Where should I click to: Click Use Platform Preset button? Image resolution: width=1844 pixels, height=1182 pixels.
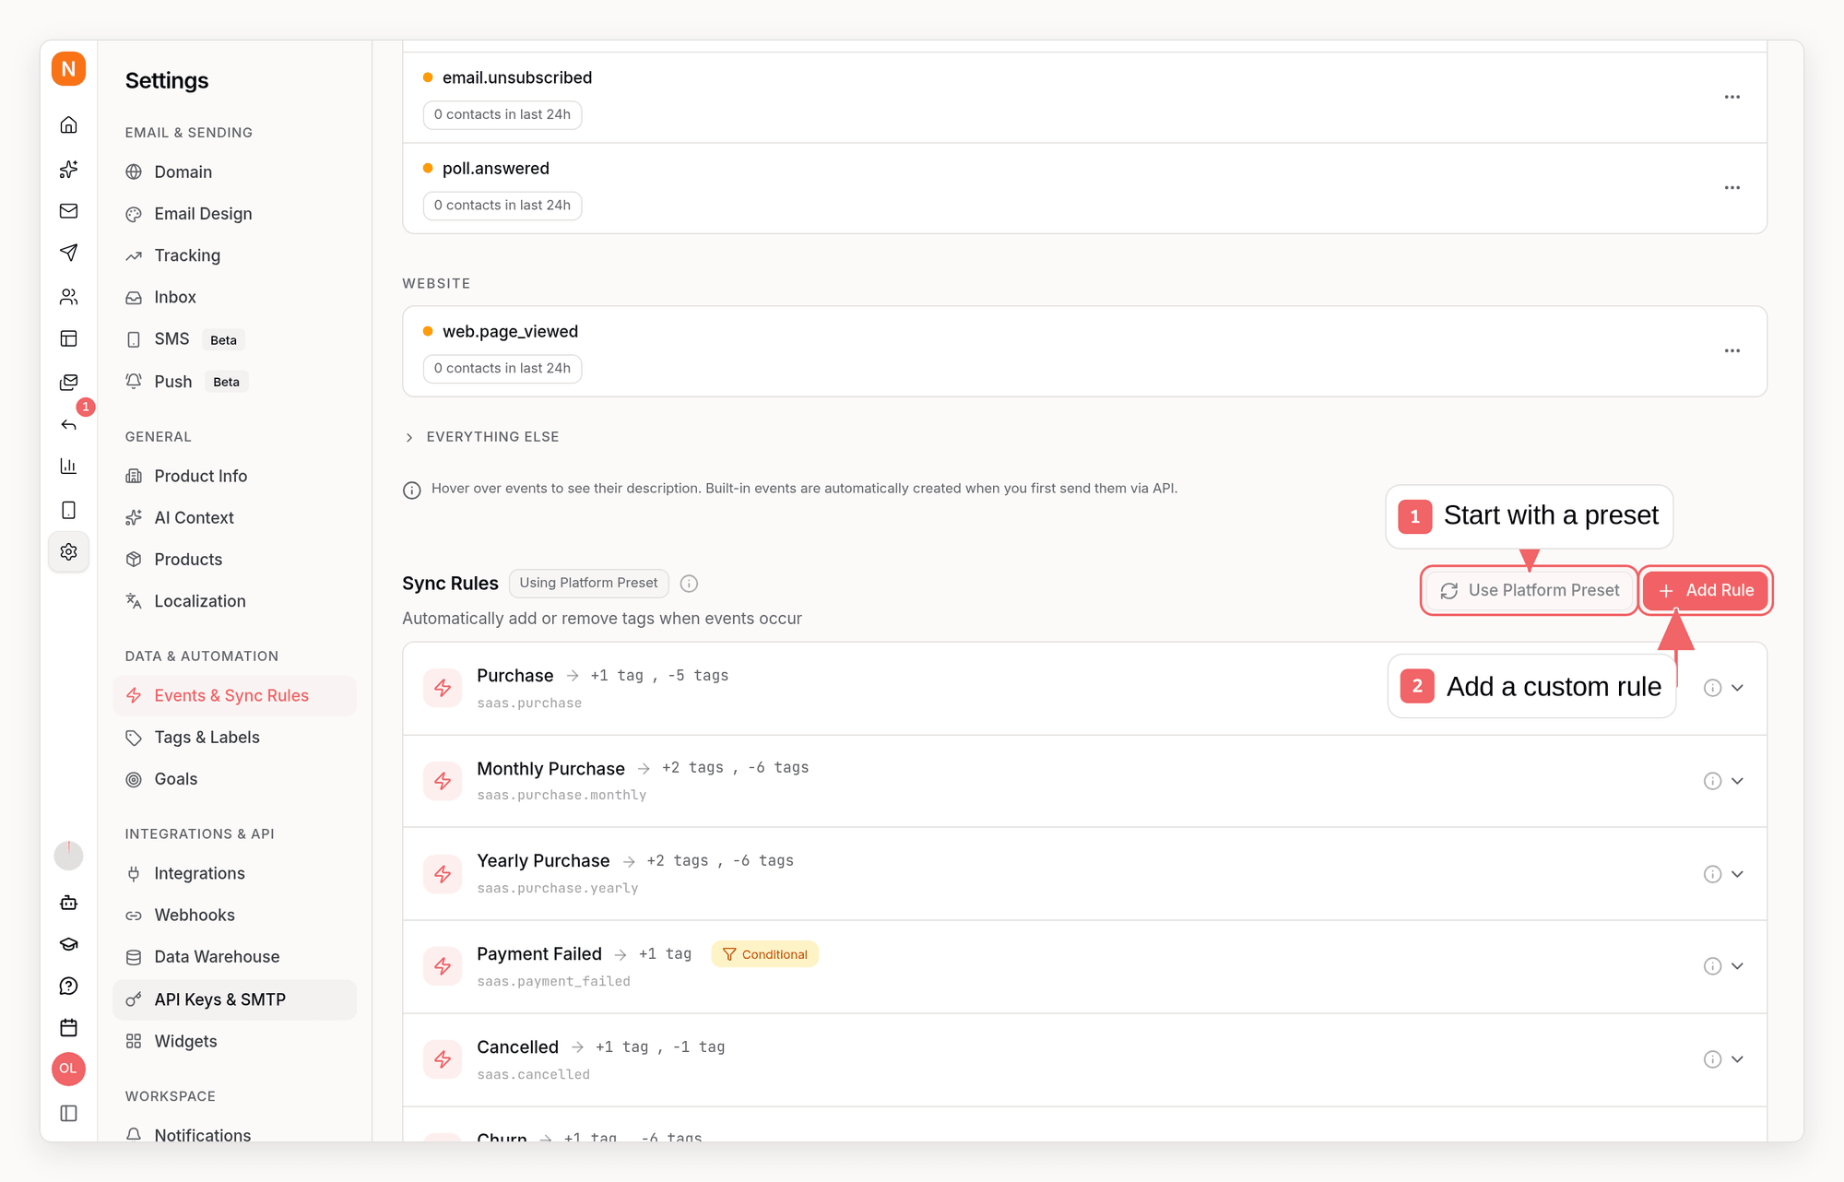(1530, 590)
